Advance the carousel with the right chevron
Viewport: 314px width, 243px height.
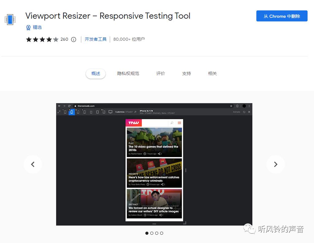276,164
